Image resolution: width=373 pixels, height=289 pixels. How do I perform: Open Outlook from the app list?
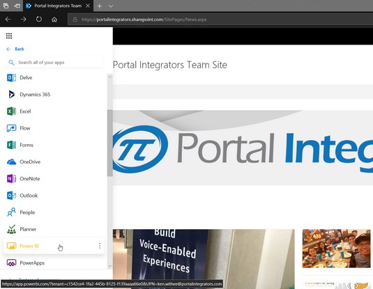point(54,196)
